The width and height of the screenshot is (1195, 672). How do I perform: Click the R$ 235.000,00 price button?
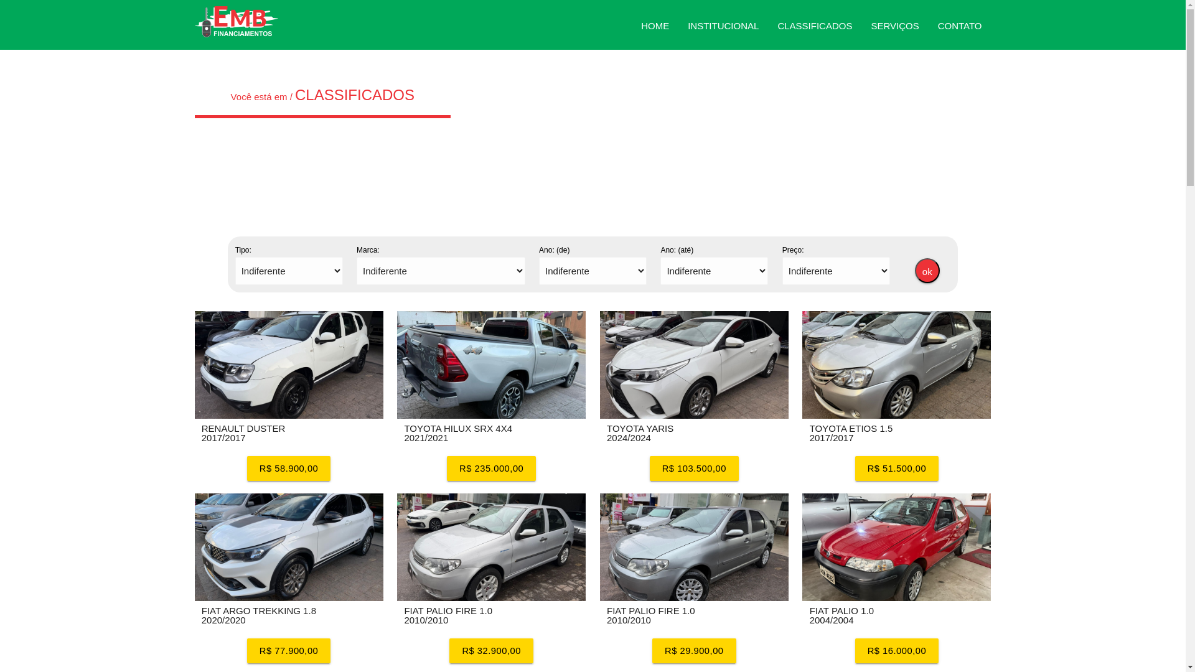(491, 469)
